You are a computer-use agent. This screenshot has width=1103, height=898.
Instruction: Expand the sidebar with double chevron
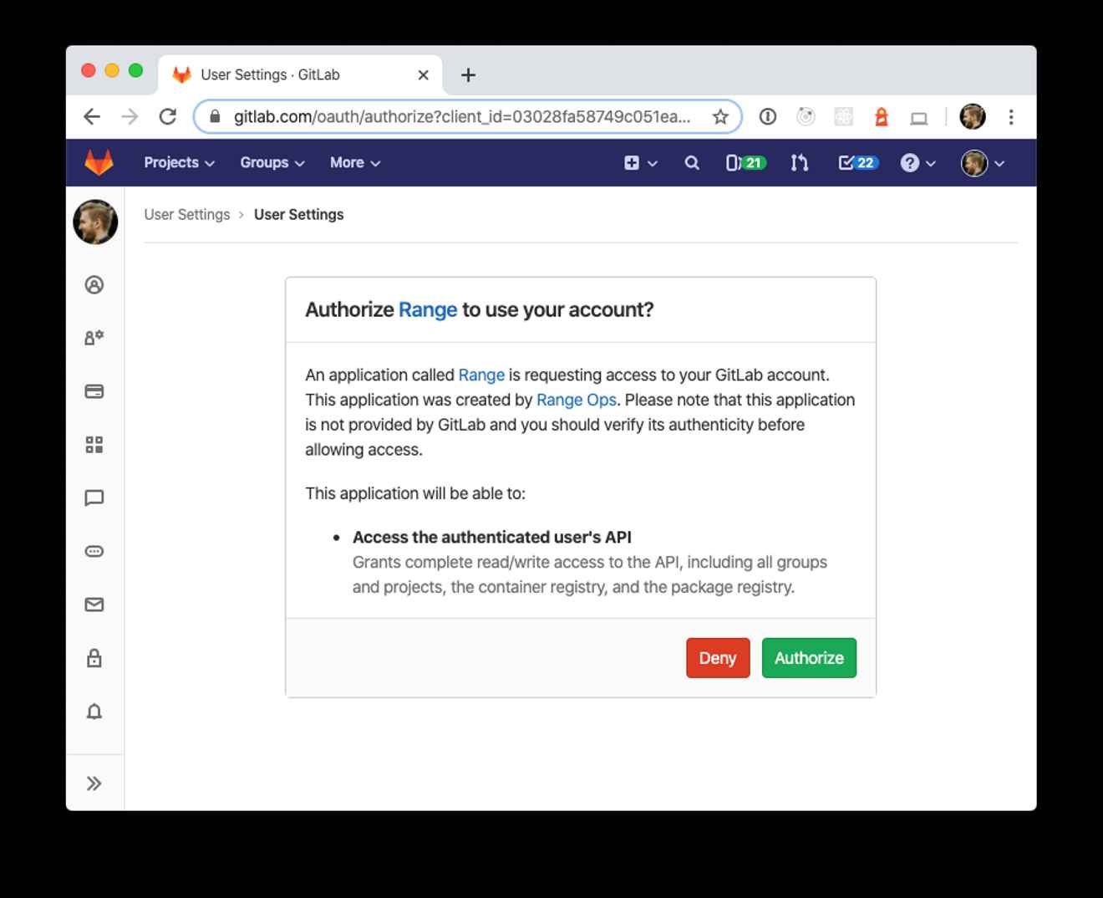94,783
